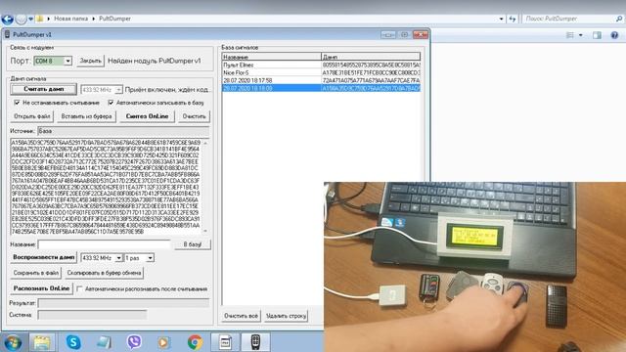Click the 'Очистить всё' button
Image resolution: width=626 pixels, height=352 pixels.
241,316
